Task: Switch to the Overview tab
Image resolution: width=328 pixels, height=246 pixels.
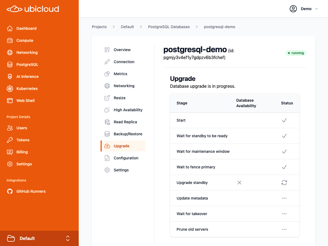Action: tap(123, 50)
